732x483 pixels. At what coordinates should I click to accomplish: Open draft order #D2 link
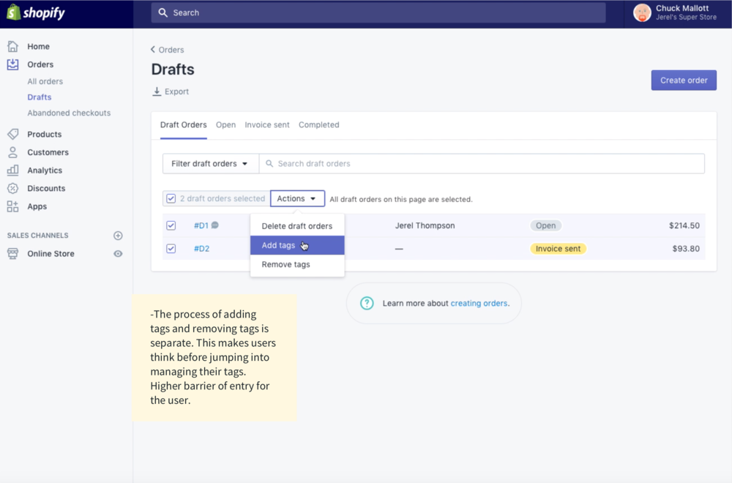[x=202, y=248]
